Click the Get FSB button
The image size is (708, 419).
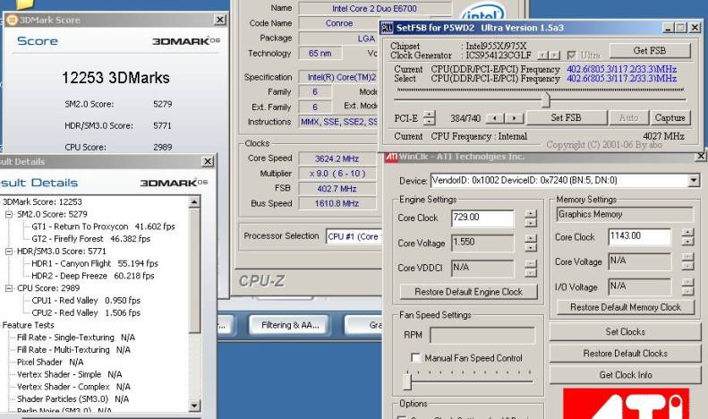point(650,50)
